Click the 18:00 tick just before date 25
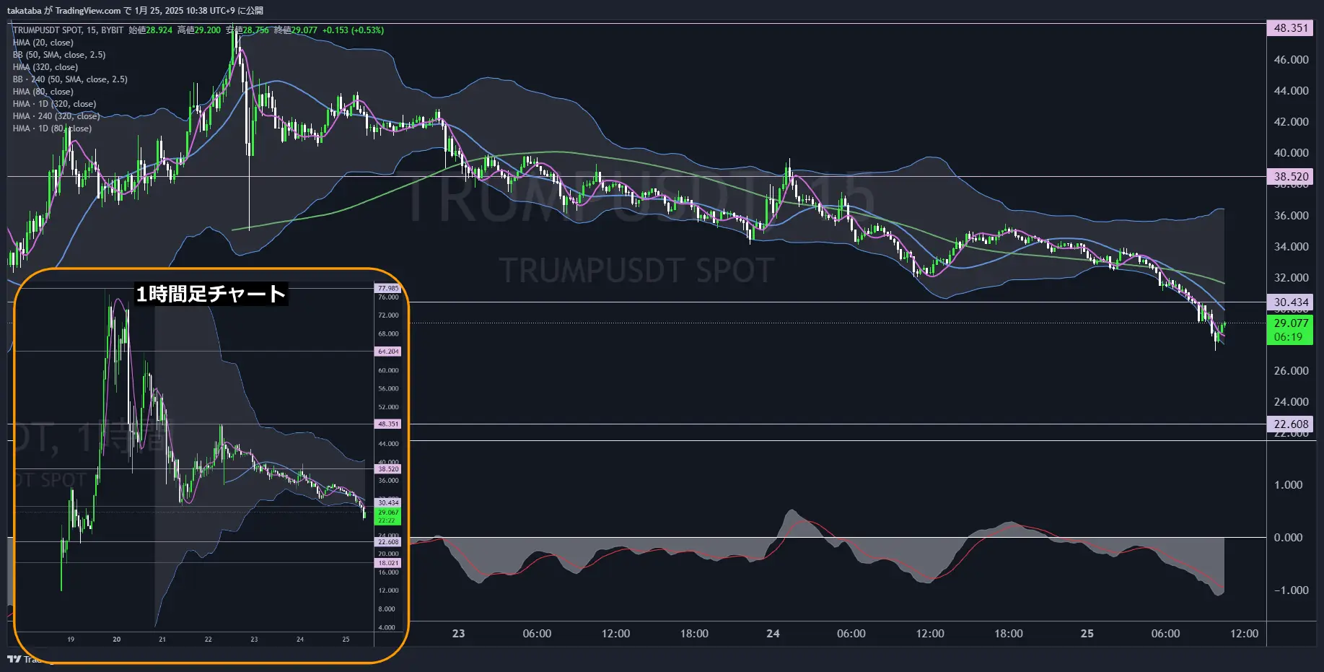 1009,634
